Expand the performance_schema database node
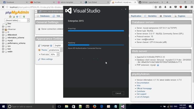194x109 pixels. click(x=3, y=43)
